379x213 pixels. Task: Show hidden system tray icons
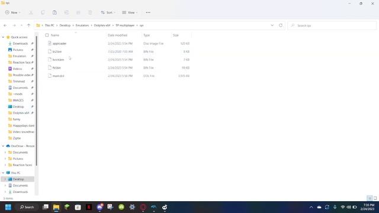311,207
